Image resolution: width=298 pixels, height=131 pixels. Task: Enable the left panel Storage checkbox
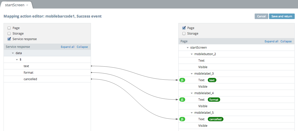[9, 34]
